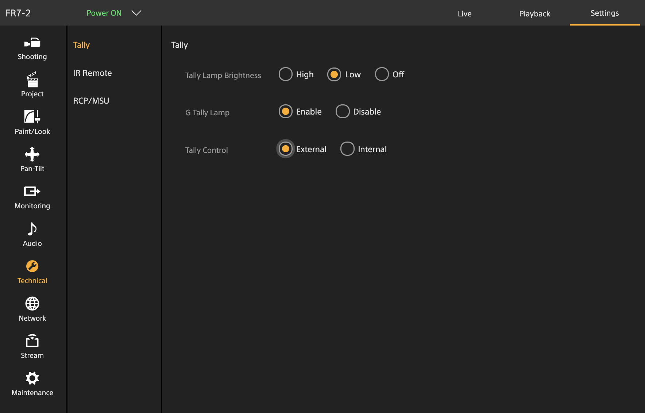Open the Stream settings icon
The height and width of the screenshot is (413, 645).
32,341
